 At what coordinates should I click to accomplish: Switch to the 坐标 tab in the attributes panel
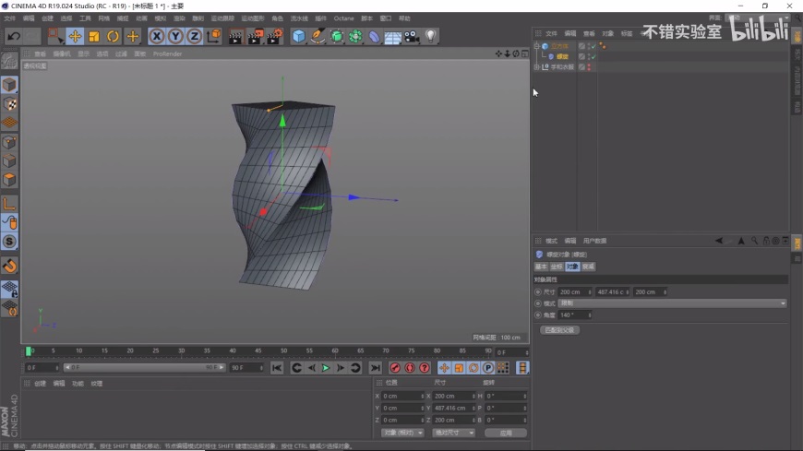click(556, 267)
